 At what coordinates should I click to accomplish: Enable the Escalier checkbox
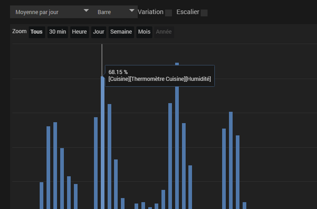pyautogui.click(x=204, y=13)
